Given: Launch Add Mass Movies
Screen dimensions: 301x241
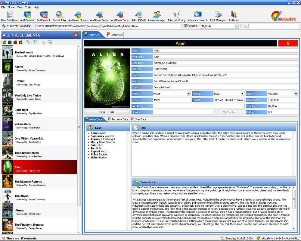Looking at the screenshot, I should click(78, 16).
